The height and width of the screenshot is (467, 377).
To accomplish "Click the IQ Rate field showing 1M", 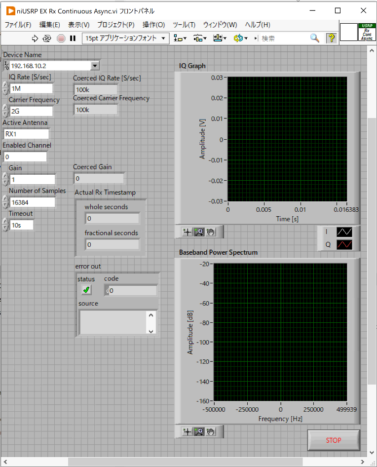I will click(31, 88).
